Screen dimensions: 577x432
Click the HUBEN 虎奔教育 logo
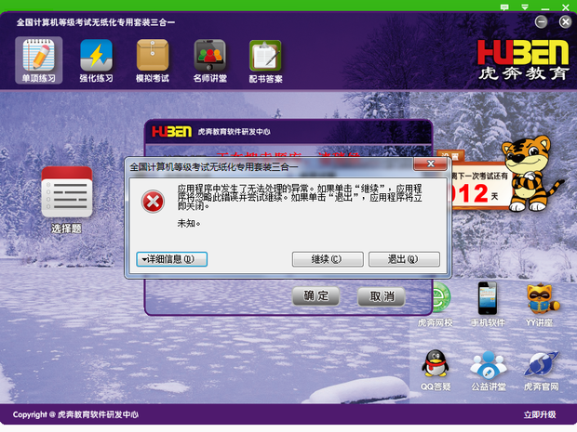coord(523,59)
